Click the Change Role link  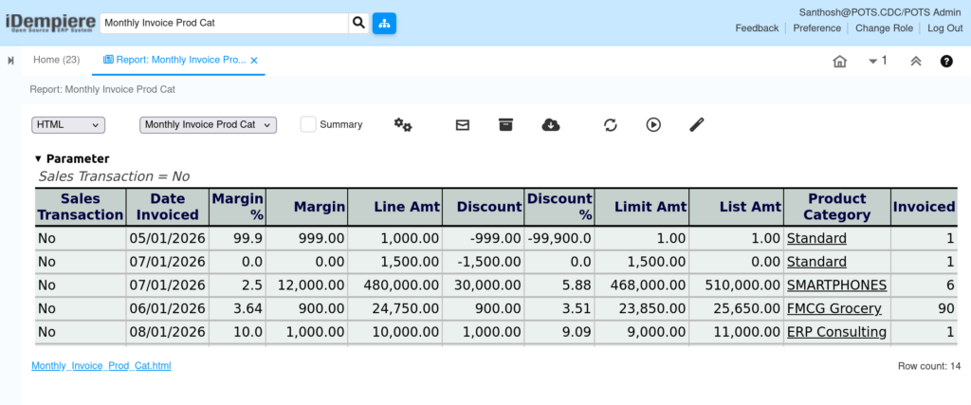(x=884, y=28)
